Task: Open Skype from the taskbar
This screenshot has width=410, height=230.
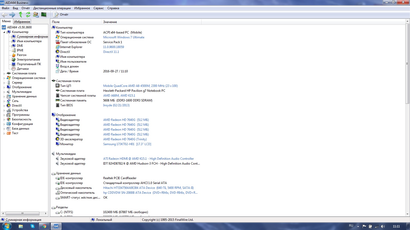Action: click(x=33, y=226)
